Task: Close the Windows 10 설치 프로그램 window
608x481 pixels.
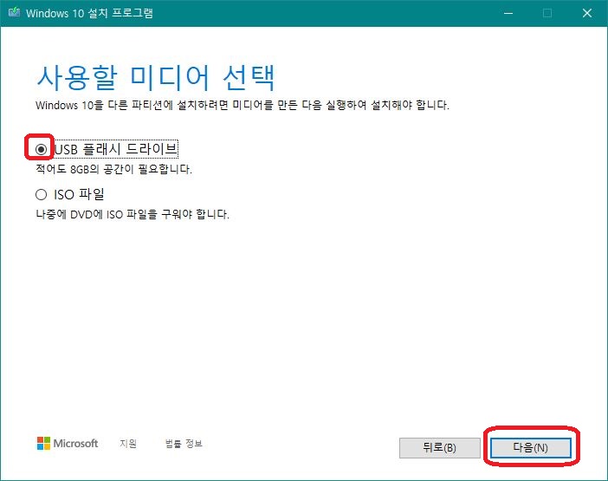Action: coord(587,13)
